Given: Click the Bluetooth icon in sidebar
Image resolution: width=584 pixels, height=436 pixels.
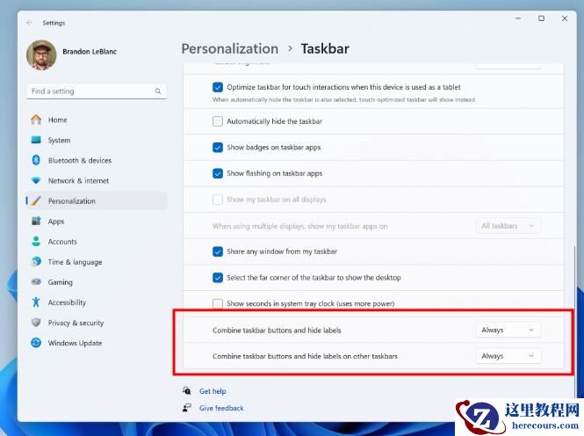Looking at the screenshot, I should pyautogui.click(x=36, y=160).
